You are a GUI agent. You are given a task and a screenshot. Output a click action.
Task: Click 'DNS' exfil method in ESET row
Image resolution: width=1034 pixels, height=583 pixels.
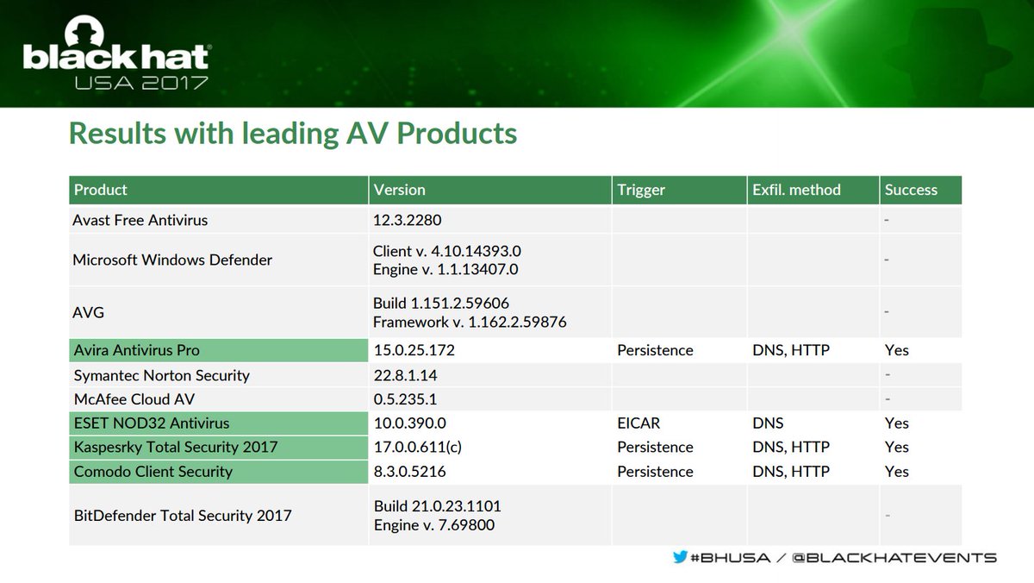coord(766,423)
